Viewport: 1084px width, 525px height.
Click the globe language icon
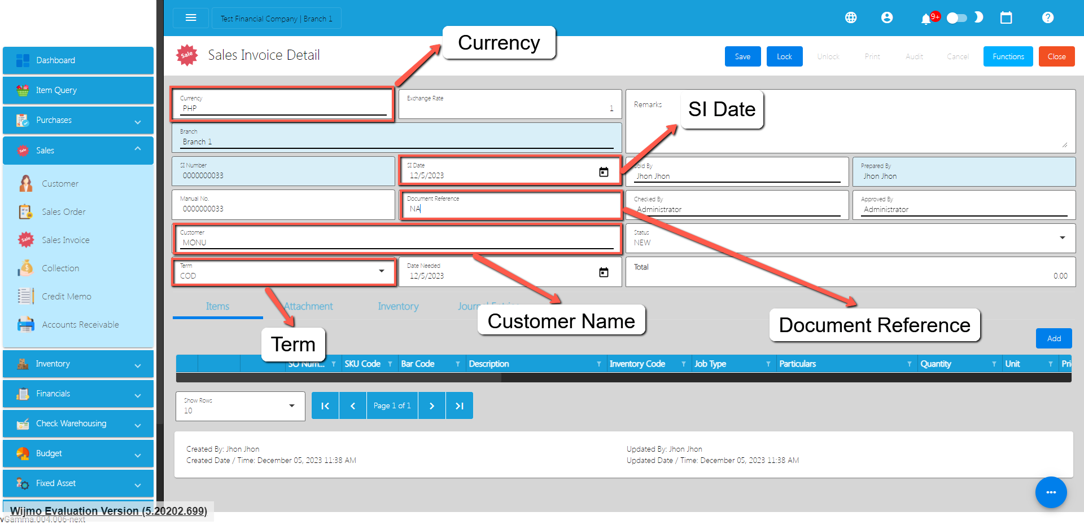[x=850, y=18]
